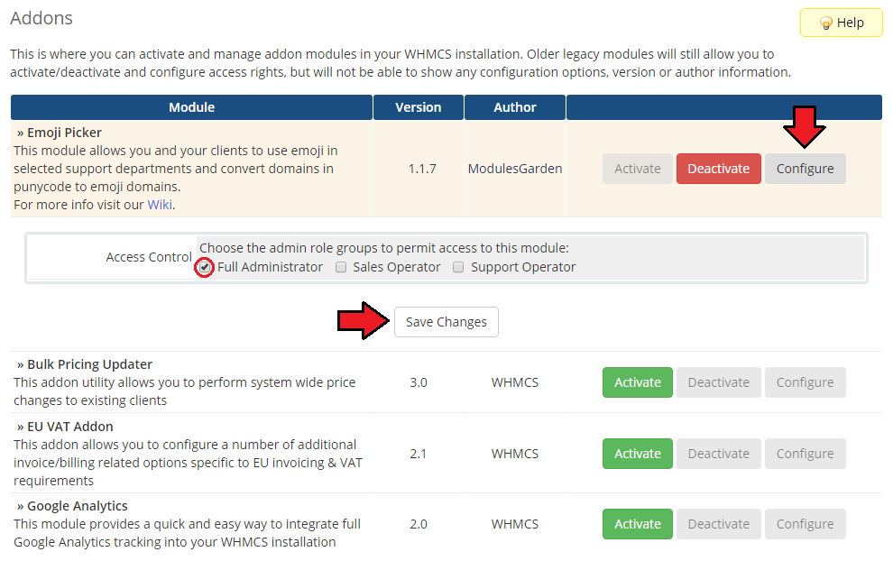This screenshot has height=561, width=893.
Task: Click the Configure button for Emoji Picker
Action: 805,169
